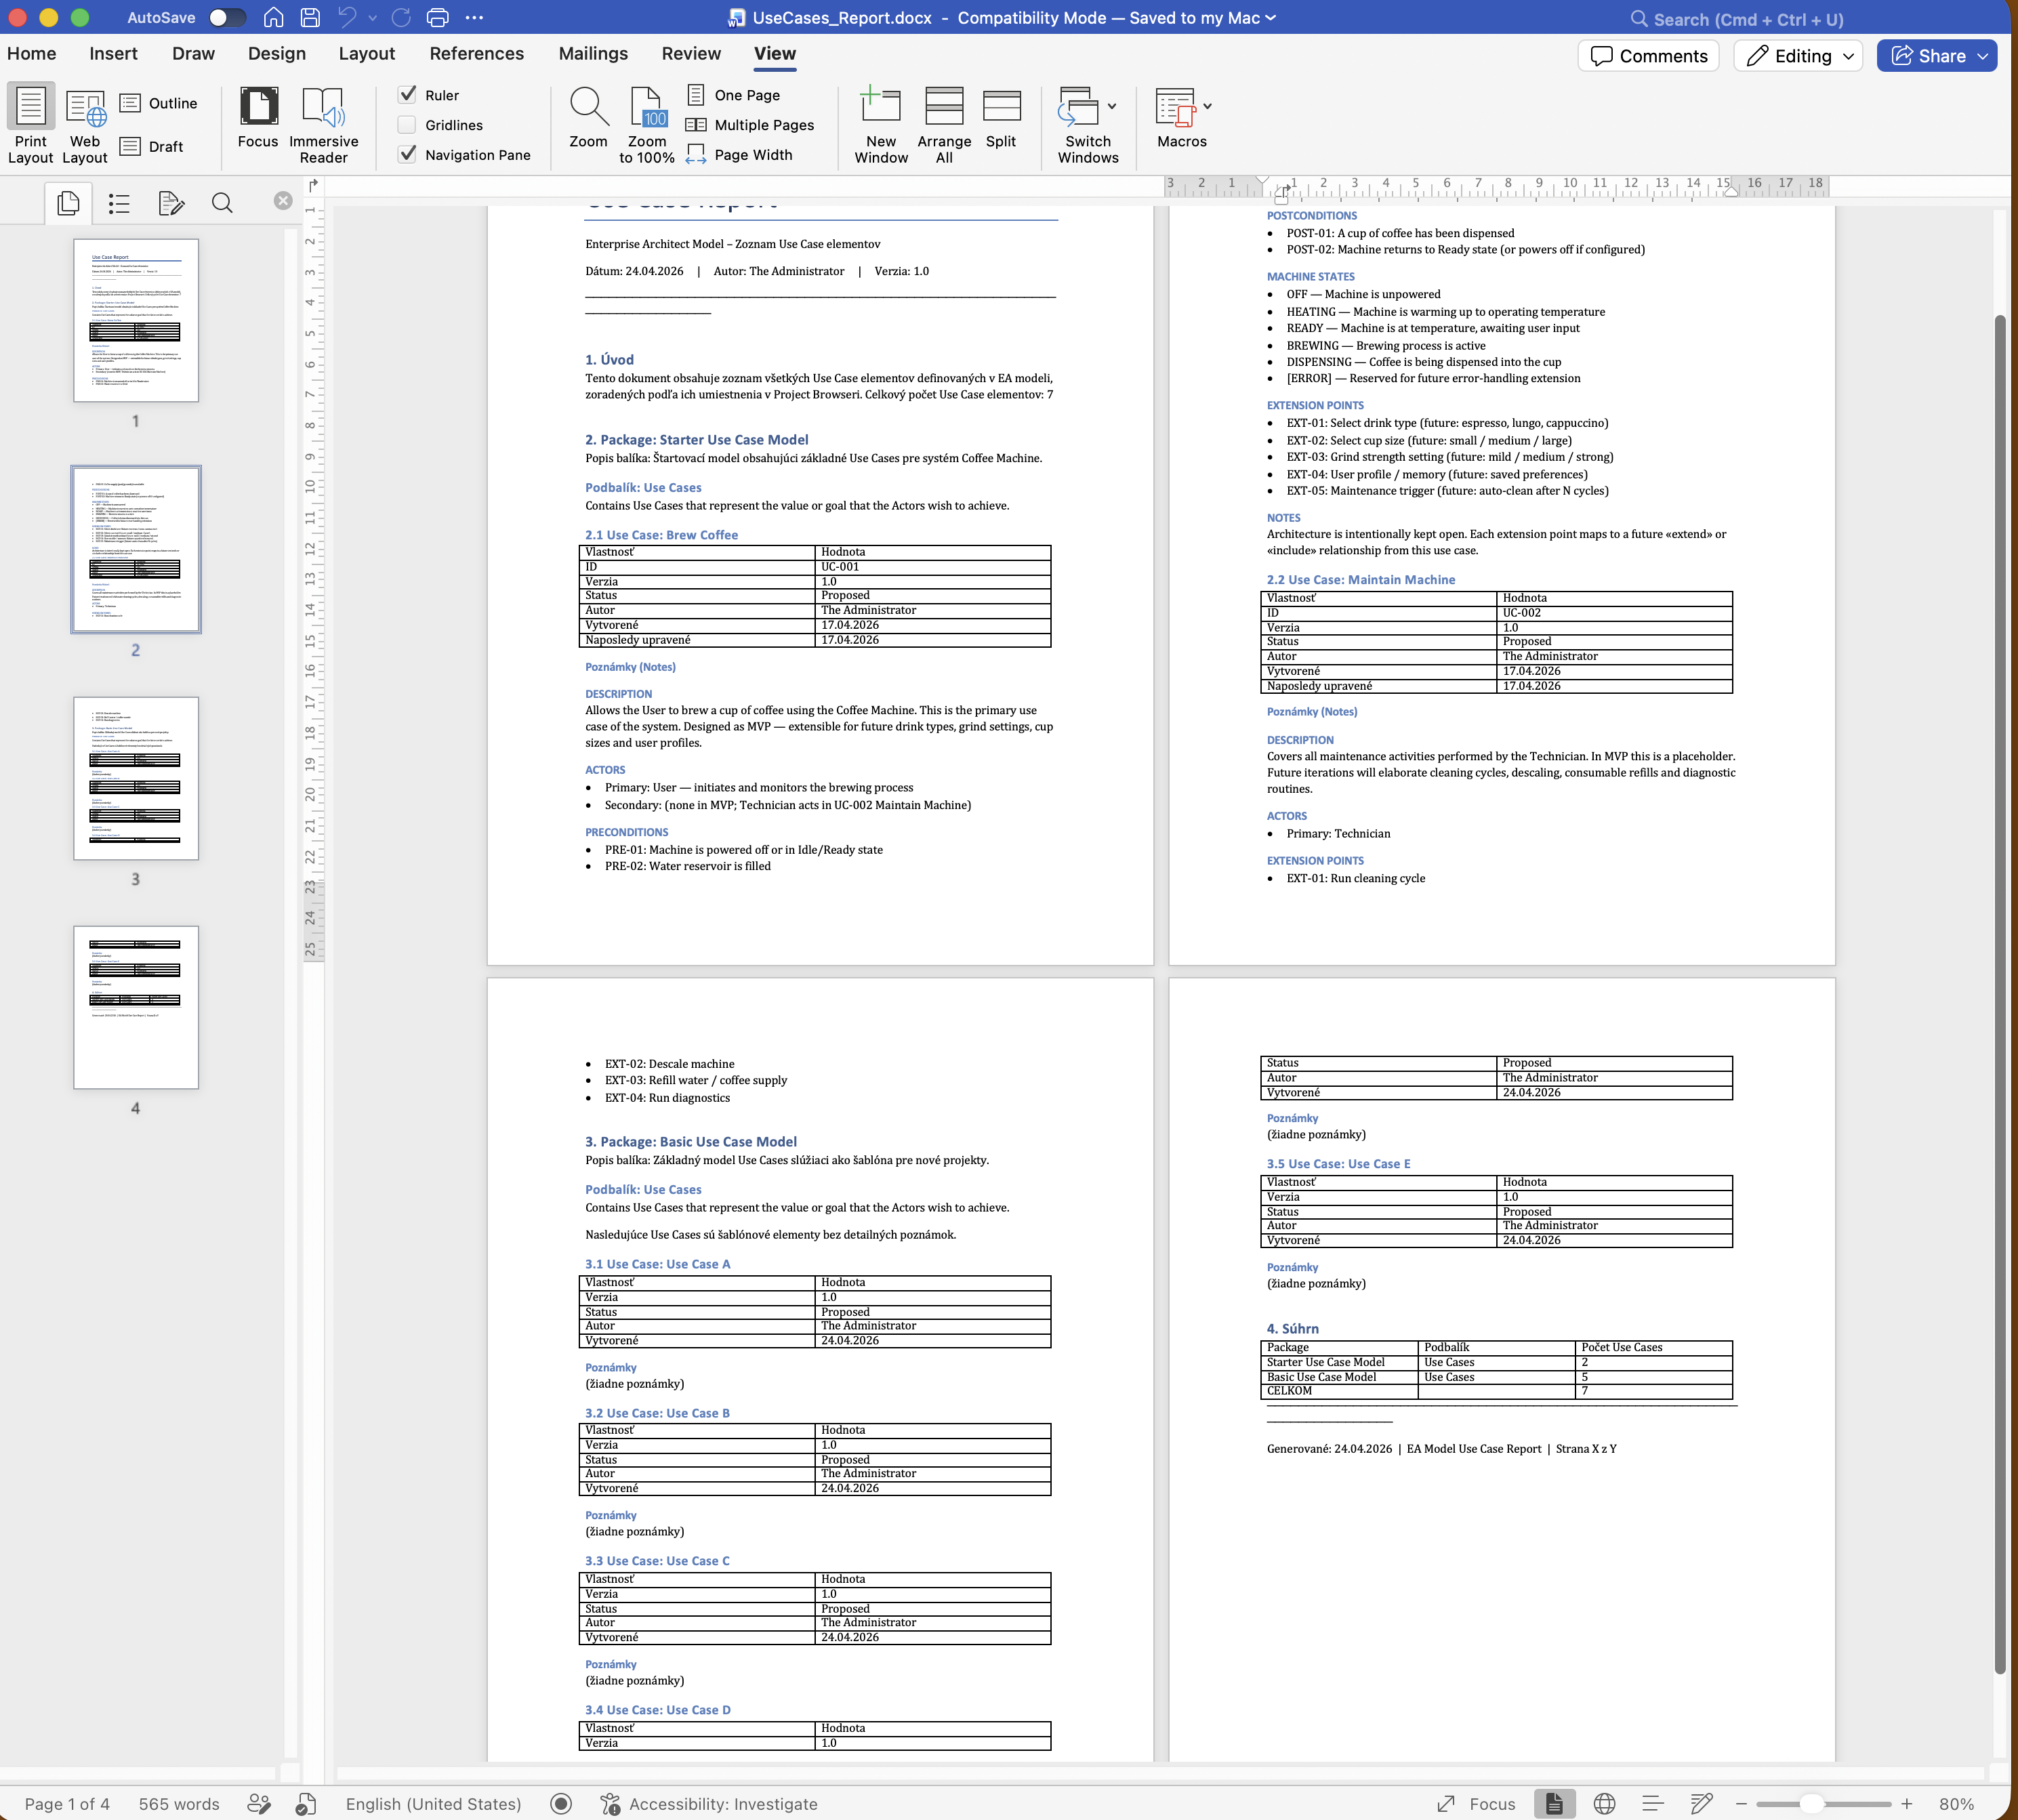
Task: Click English (United States) language indicator
Action: (433, 1803)
